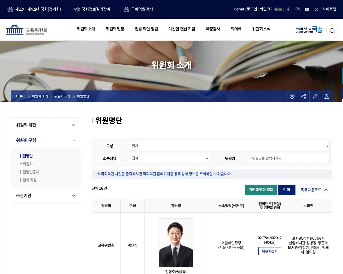The height and width of the screenshot is (274, 343).
Task: Jump to top with arrow icon
Action: (327, 96)
